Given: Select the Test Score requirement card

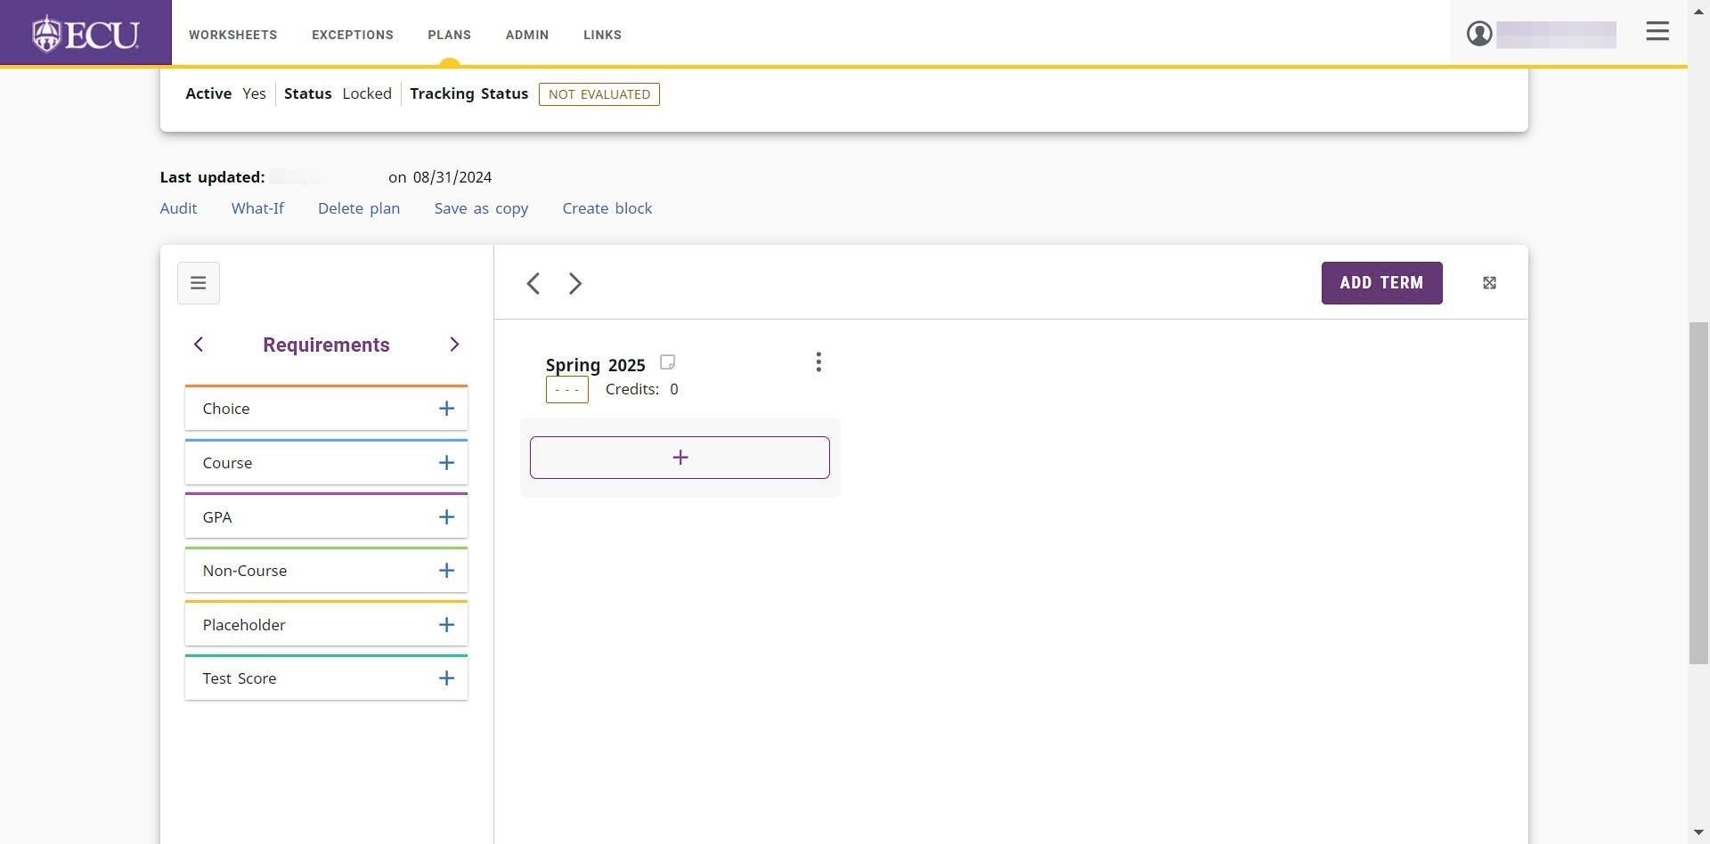Looking at the screenshot, I should pyautogui.click(x=326, y=678).
